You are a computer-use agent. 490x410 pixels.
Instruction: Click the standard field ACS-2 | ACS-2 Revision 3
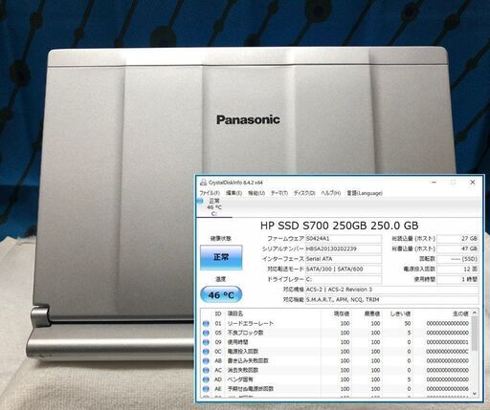(x=391, y=290)
